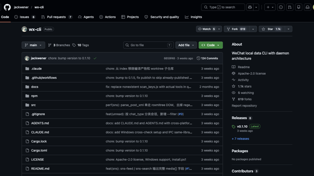
Task: Open commit hash 6659f48
Action: point(169,58)
